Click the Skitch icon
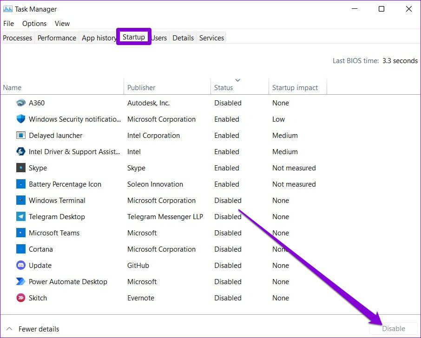The width and height of the screenshot is (421, 338). [x=20, y=298]
